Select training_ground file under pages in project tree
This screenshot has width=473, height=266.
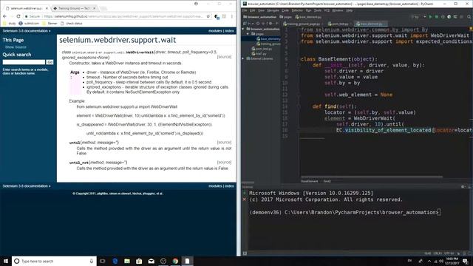(268, 44)
